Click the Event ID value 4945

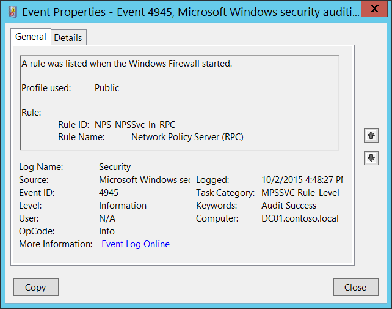109,193
